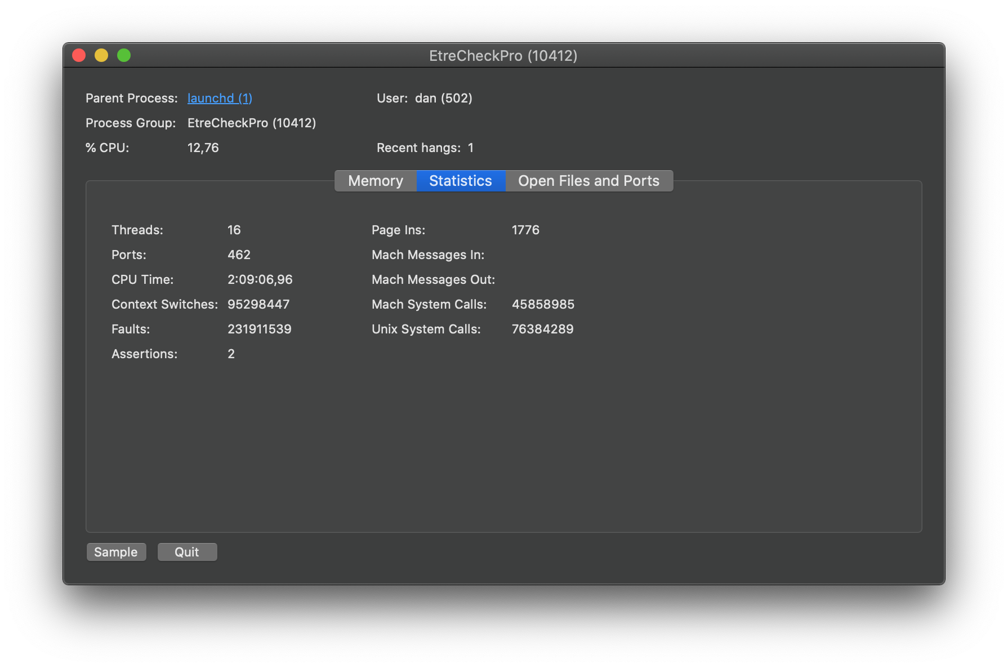Click the Parent Process label
The height and width of the screenshot is (668, 1008).
(x=132, y=98)
